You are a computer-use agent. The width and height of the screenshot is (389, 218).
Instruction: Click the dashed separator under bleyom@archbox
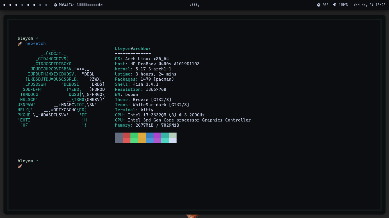[x=133, y=54]
